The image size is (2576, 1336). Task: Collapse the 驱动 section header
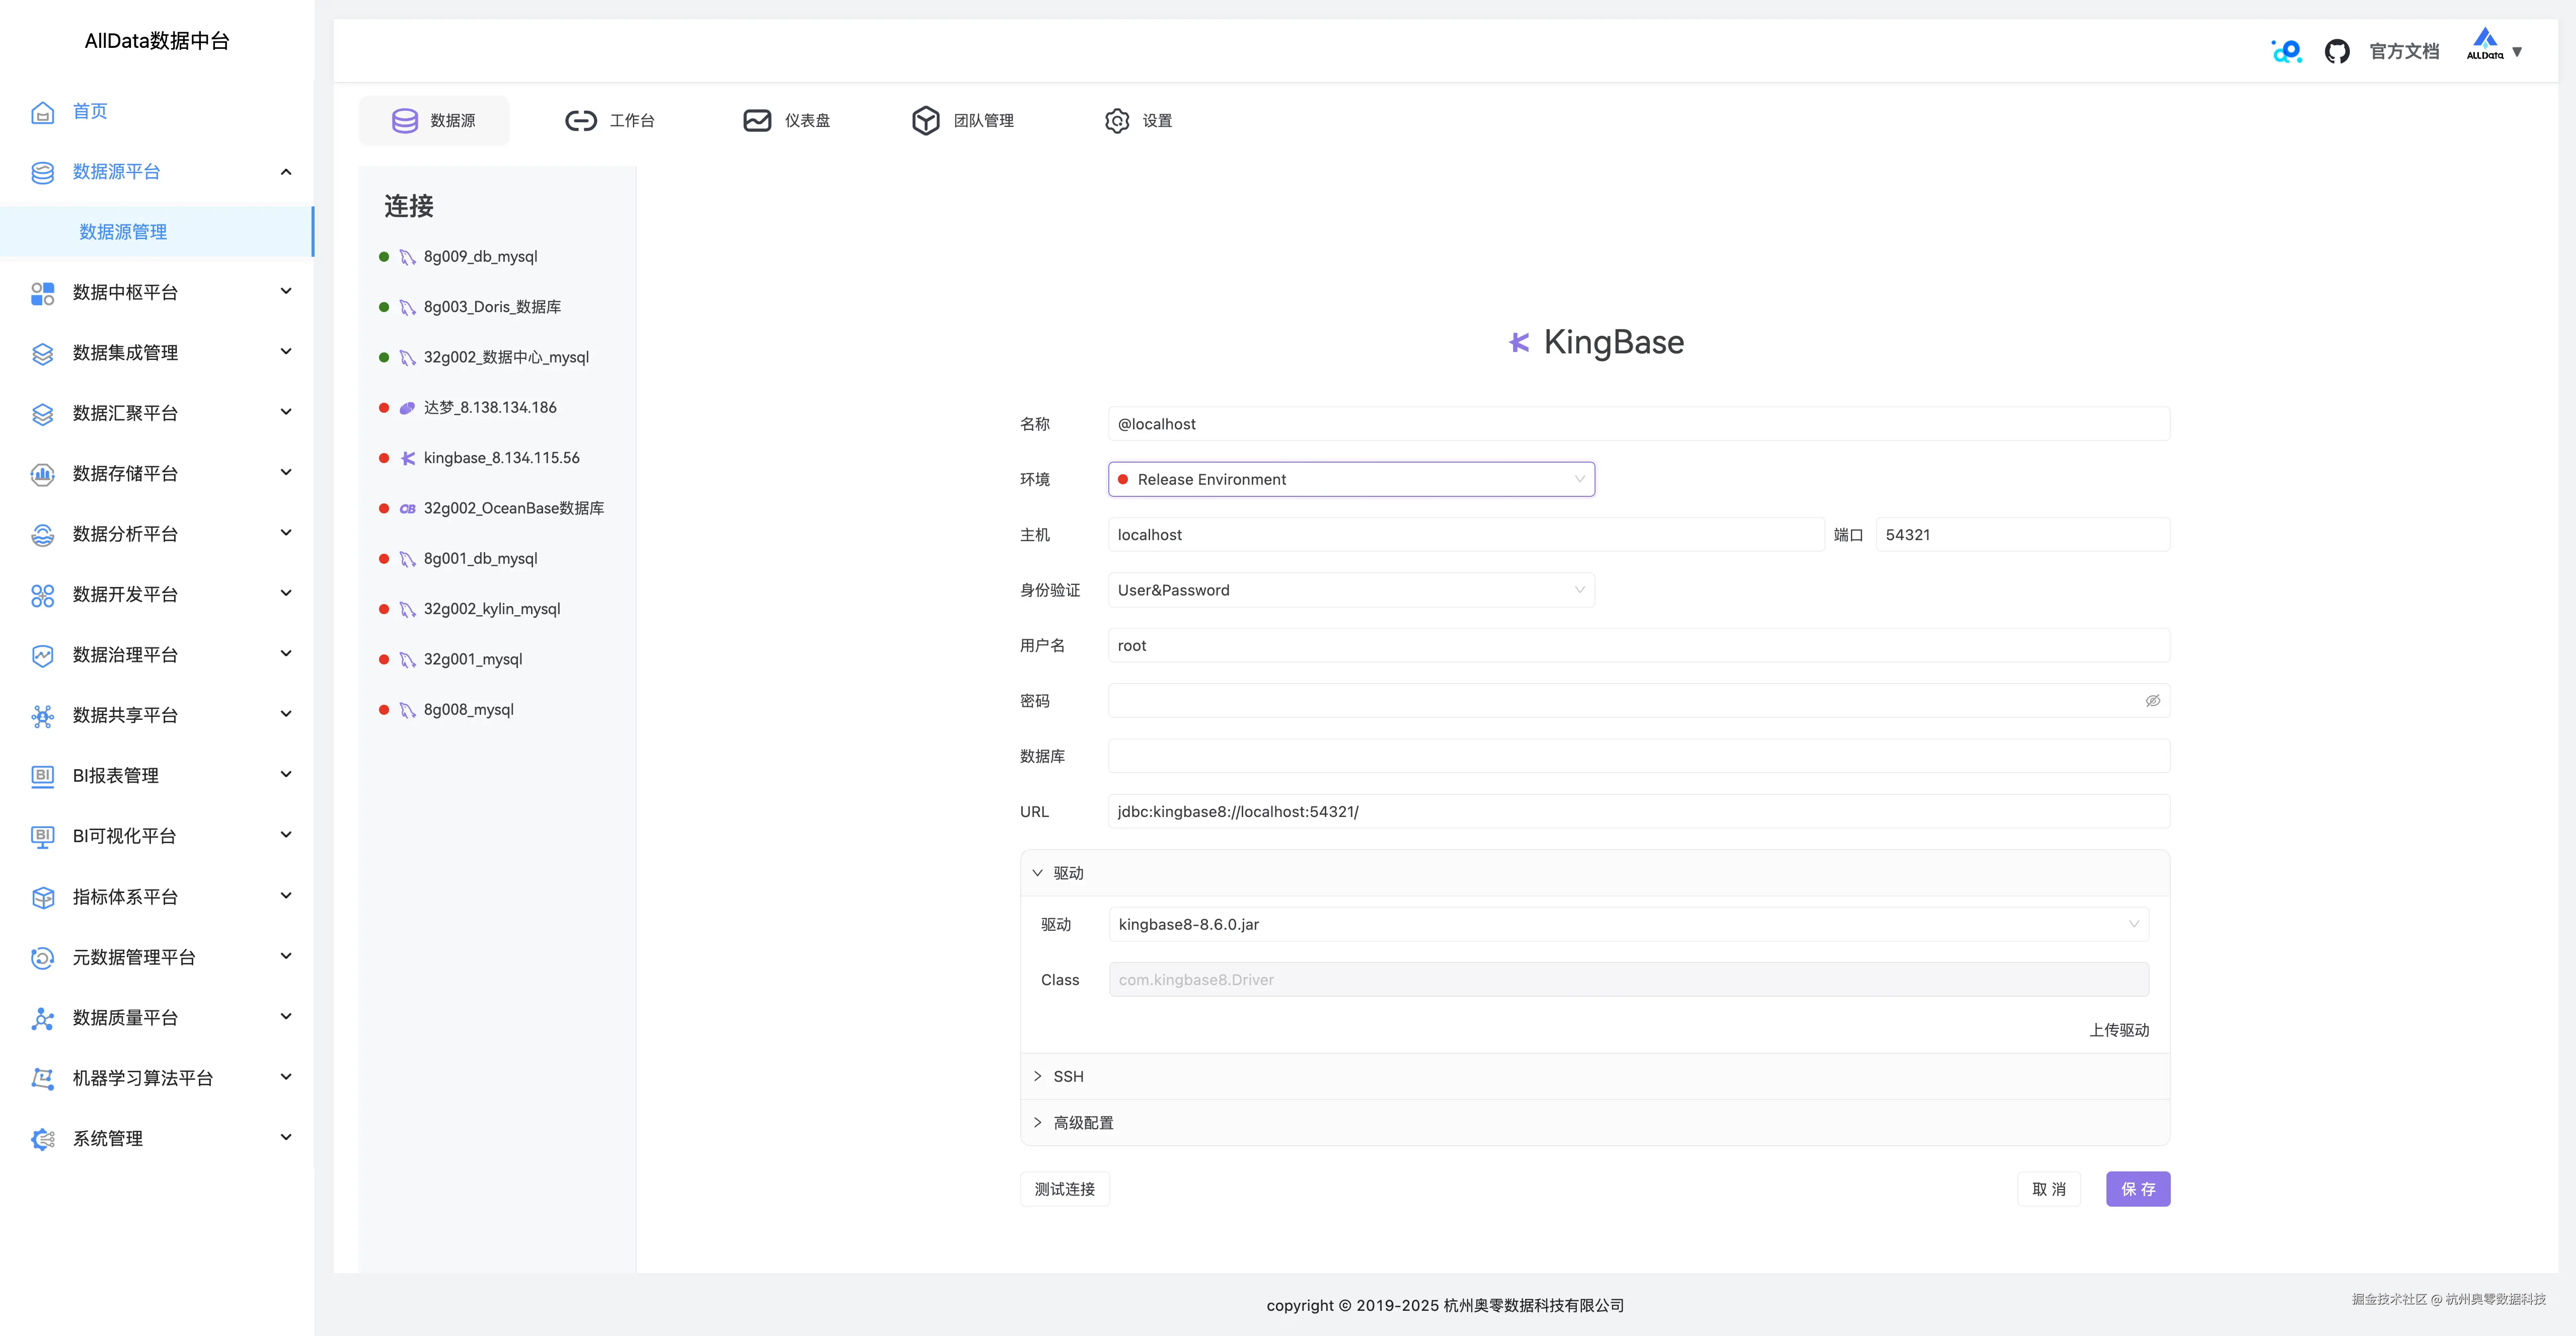click(1068, 873)
